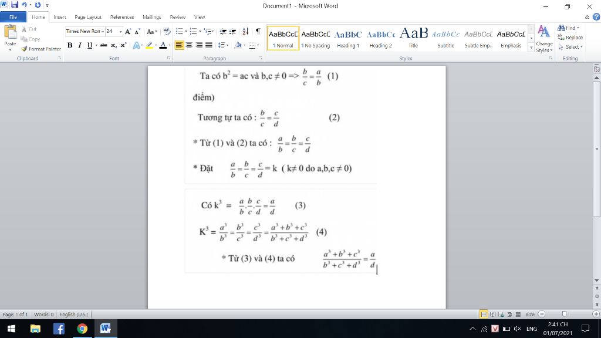Screen dimensions: 601x338
Task: Open the Font dialog launcher
Action: click(x=168, y=58)
